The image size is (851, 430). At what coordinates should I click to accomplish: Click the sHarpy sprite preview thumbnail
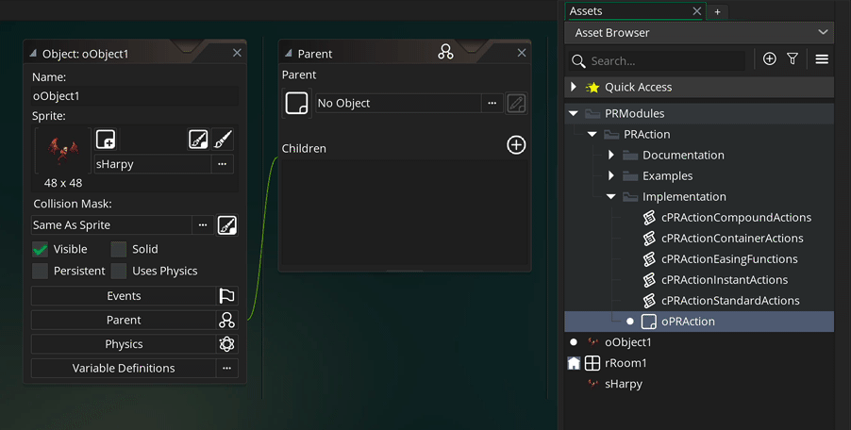(63, 151)
